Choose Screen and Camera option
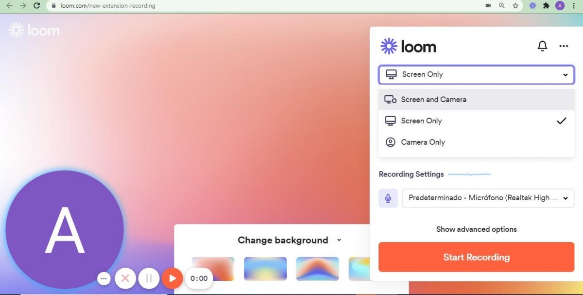 476,99
